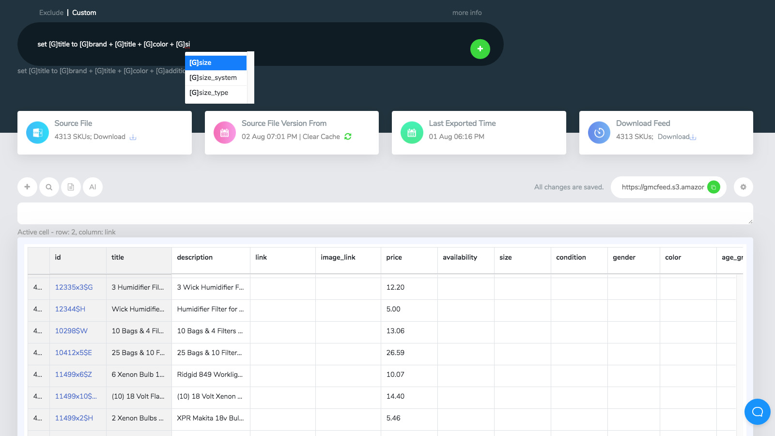Click the description column header
Image resolution: width=775 pixels, height=436 pixels.
coord(211,261)
